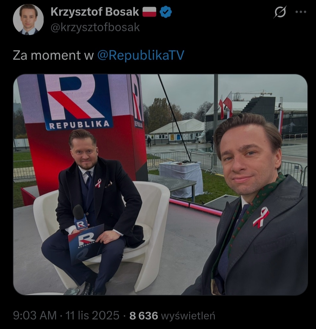Open the three-dot more options menu
316x329 pixels.
(301, 12)
